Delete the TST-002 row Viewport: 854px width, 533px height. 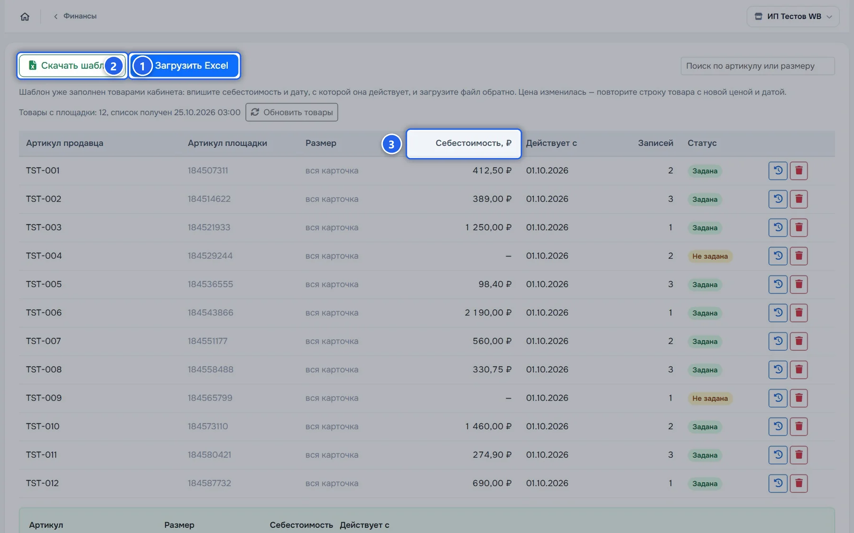tap(799, 199)
